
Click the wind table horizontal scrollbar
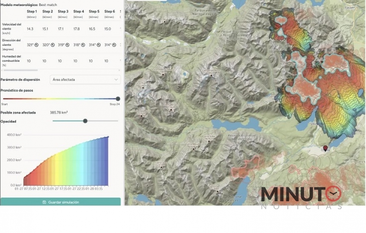coord(19,70)
